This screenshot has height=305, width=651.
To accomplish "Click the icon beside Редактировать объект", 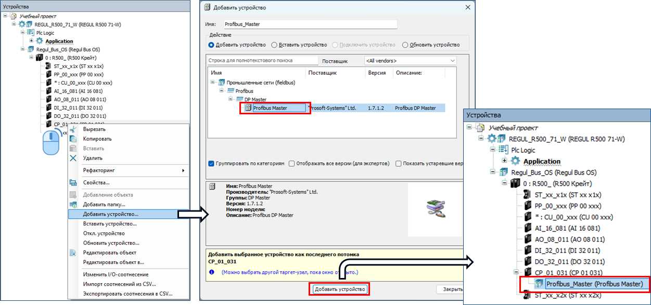I will point(73,253).
